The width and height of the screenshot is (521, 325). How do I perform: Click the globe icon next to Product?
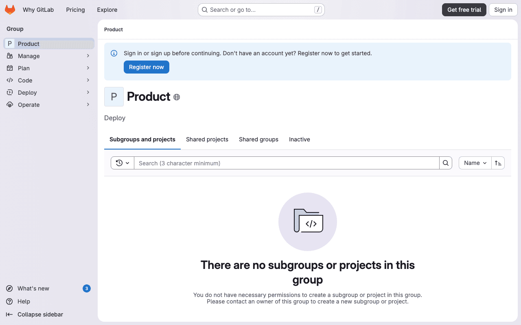[176, 97]
